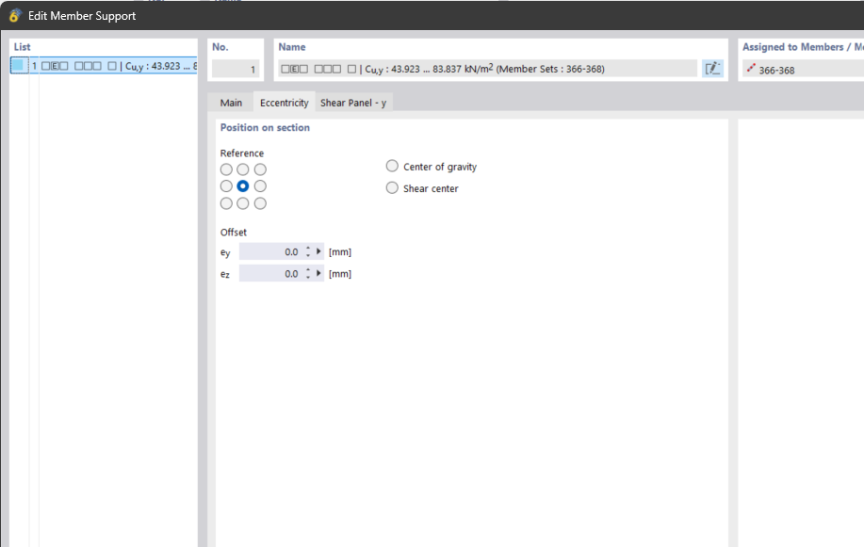Select the middle-left reference point radio
The image size is (864, 547).
[x=226, y=186]
